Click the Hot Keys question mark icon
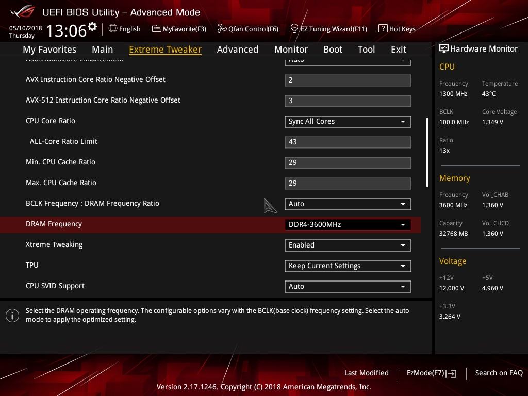The height and width of the screenshot is (396, 528). click(383, 29)
